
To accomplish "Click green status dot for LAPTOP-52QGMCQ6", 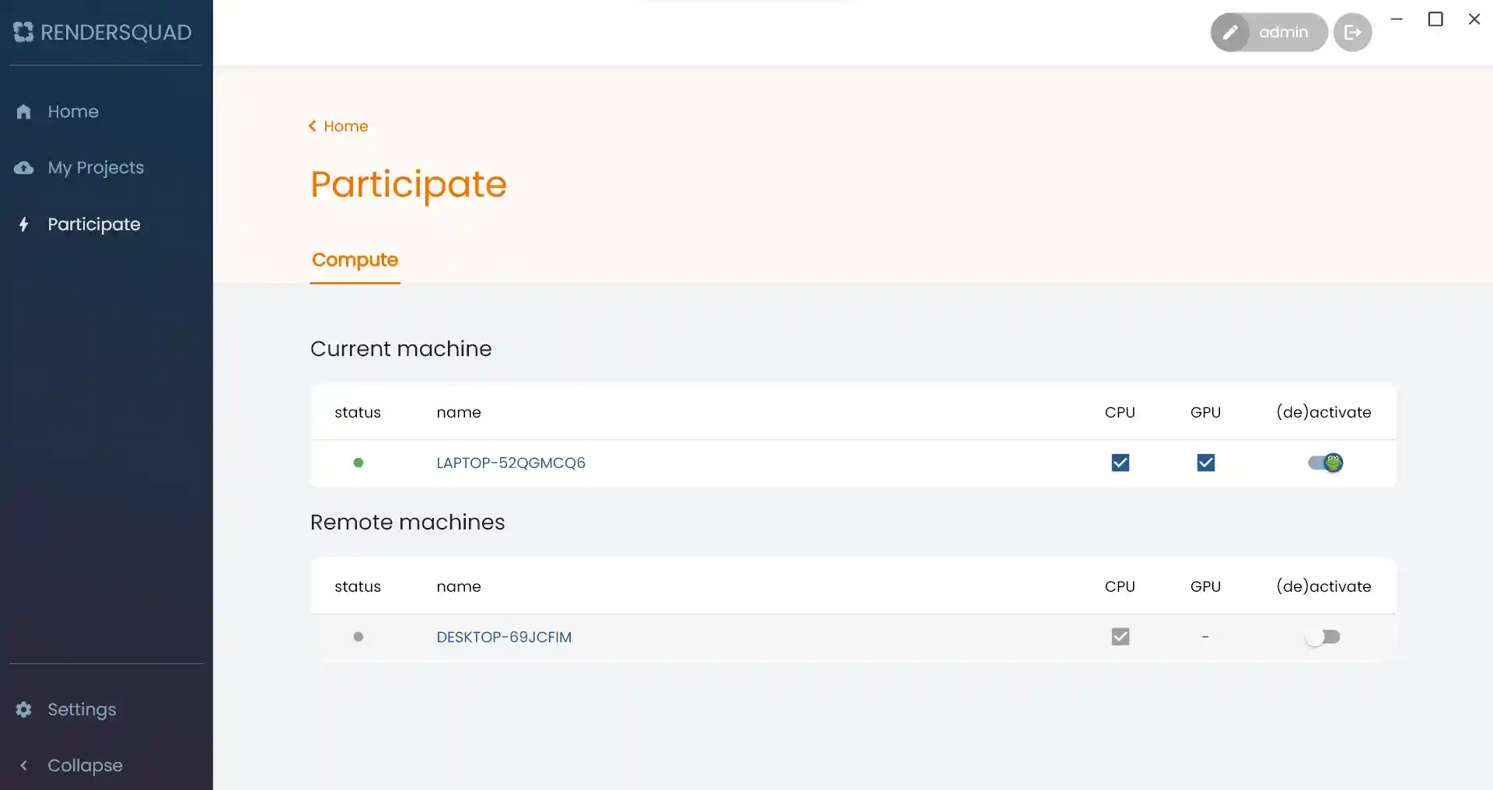I will coord(358,463).
